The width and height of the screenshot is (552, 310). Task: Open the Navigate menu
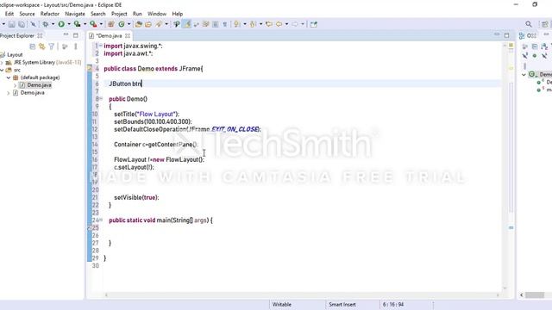click(75, 14)
